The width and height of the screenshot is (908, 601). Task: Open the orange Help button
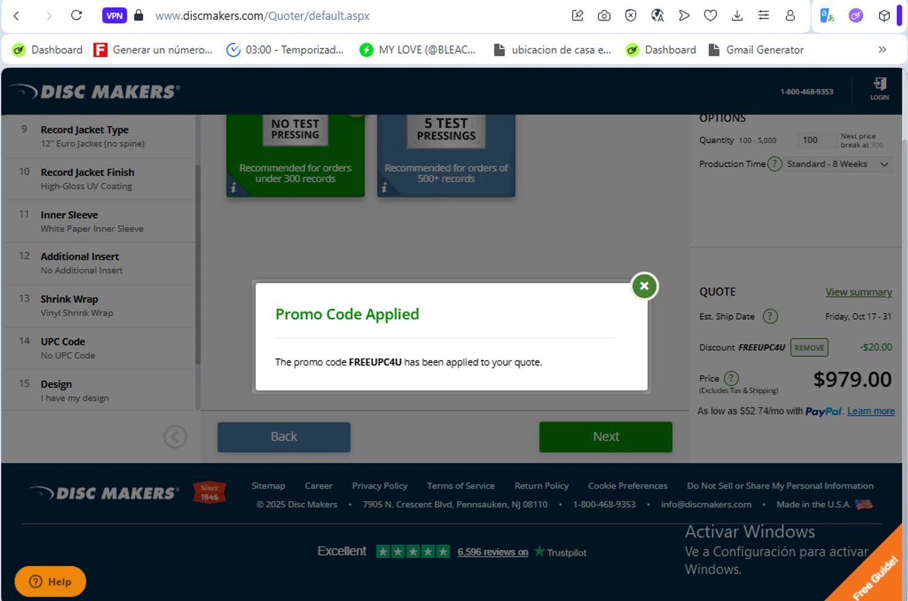coord(50,582)
